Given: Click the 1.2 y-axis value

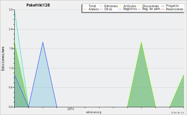Looking at the screenshot, I should 11,68.
